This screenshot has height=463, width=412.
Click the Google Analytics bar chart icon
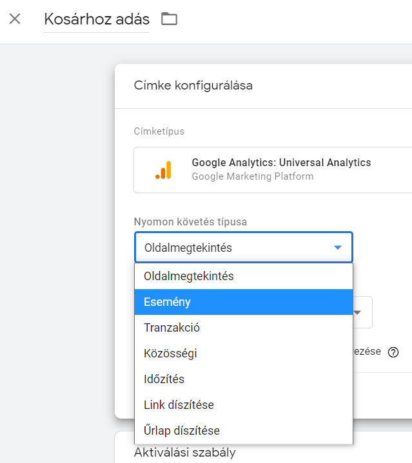coord(163,170)
